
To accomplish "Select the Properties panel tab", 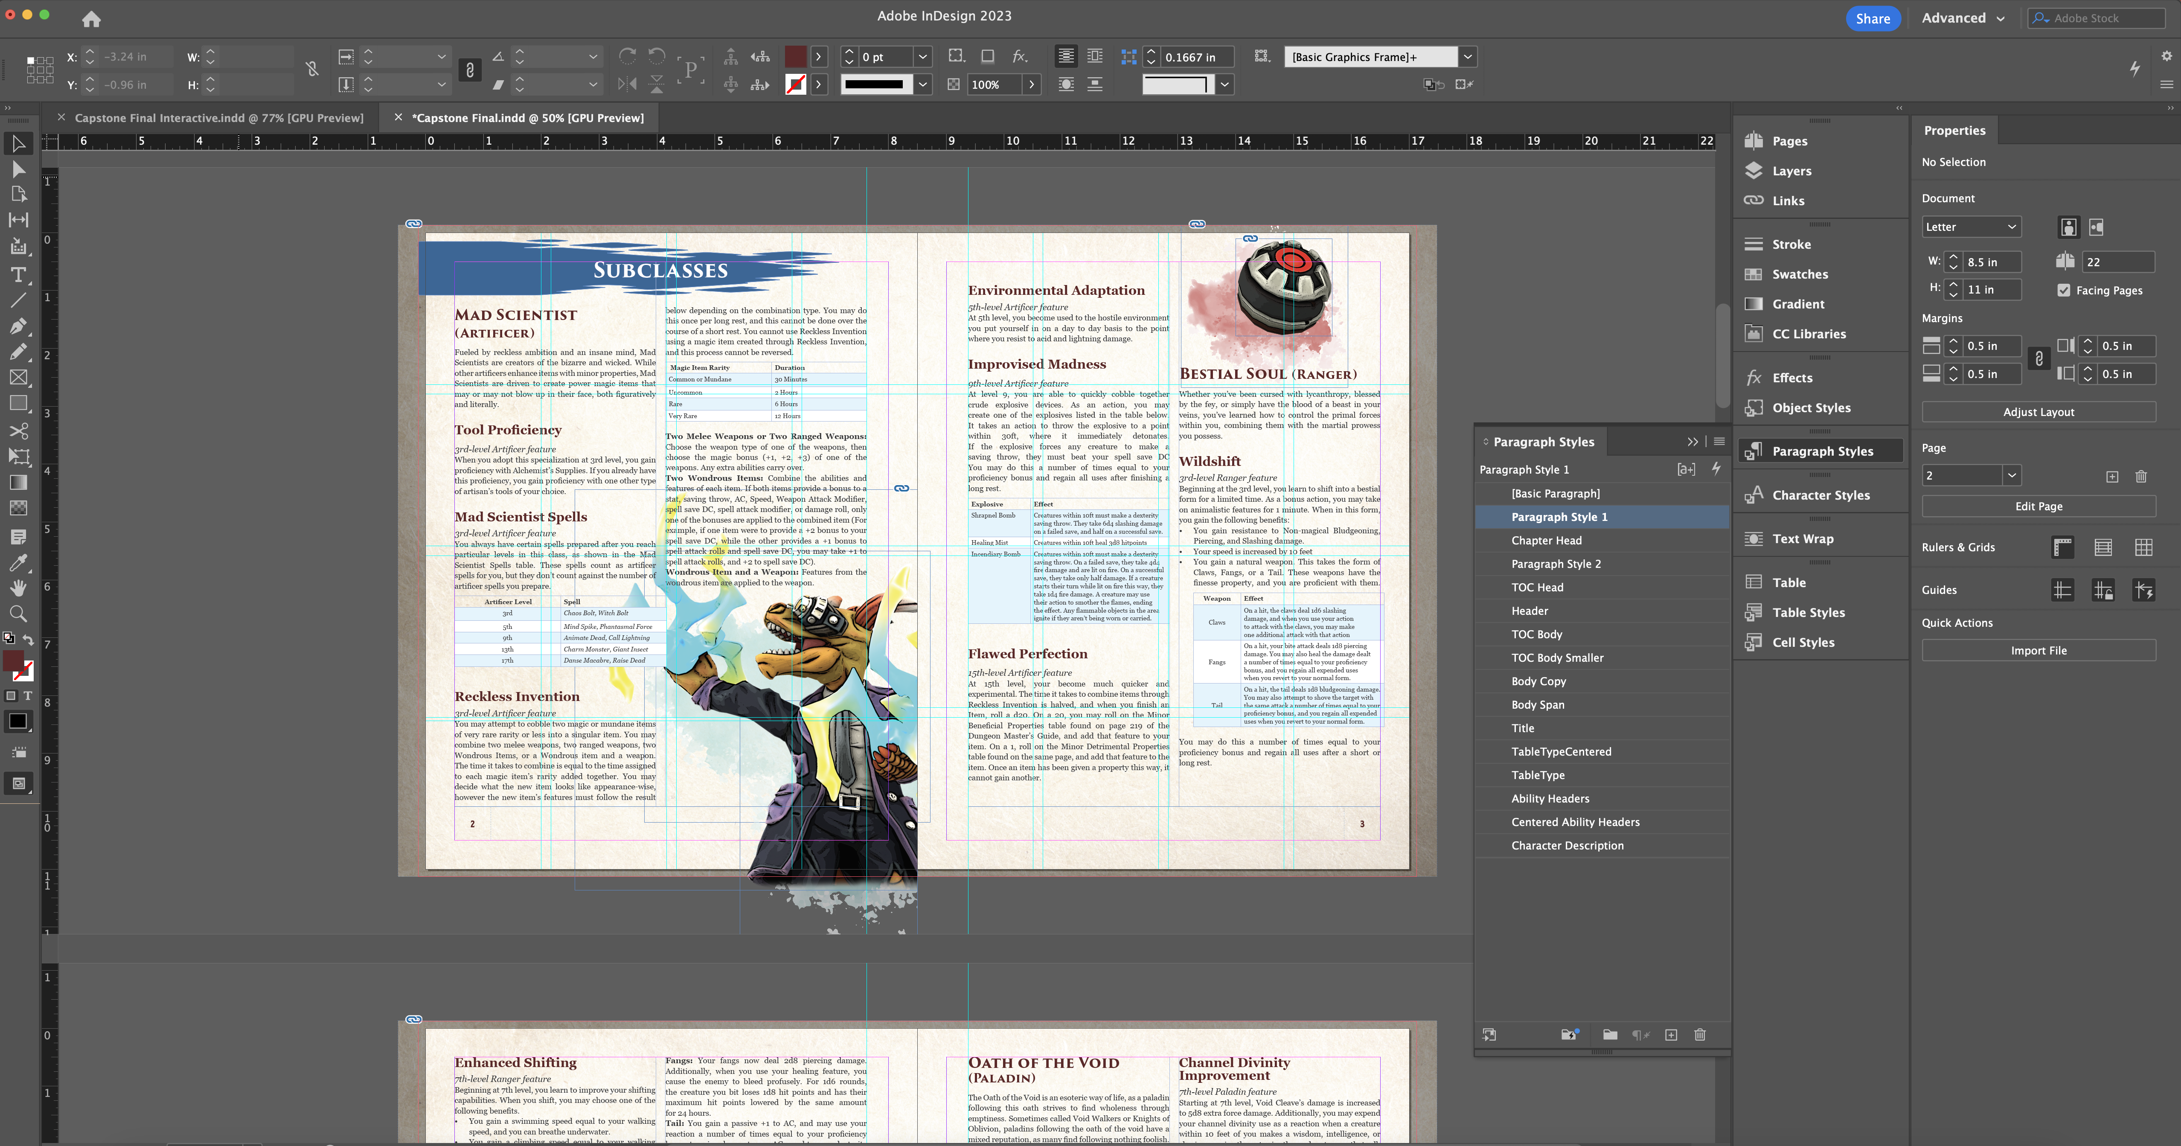I will point(1954,130).
